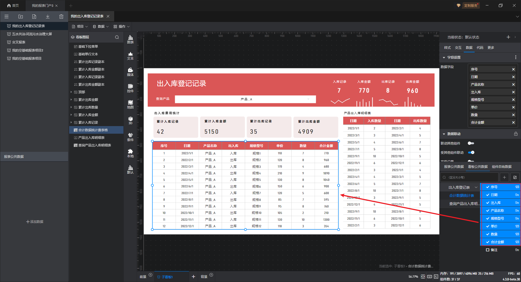Collapse the 字段设置 section

pyautogui.click(x=444, y=57)
